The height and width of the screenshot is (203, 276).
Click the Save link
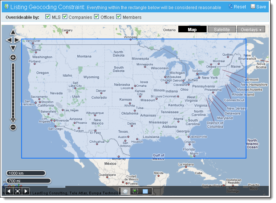[261, 7]
